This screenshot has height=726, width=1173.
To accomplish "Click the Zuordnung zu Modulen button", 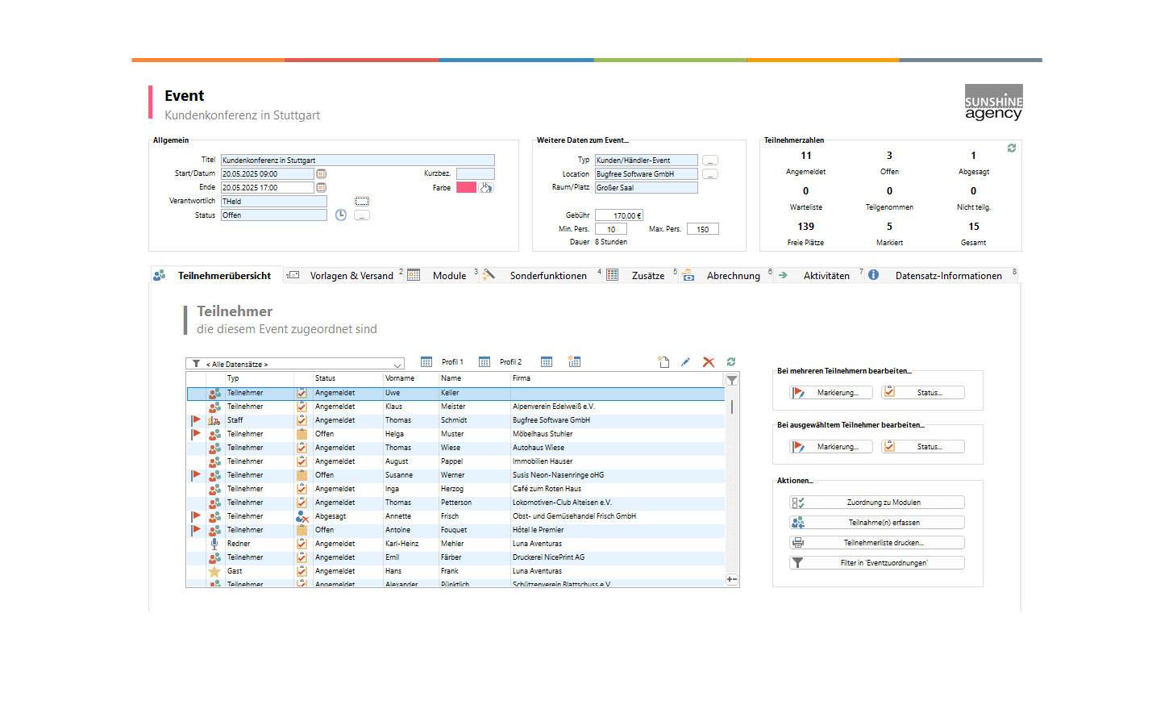I will pos(884,503).
